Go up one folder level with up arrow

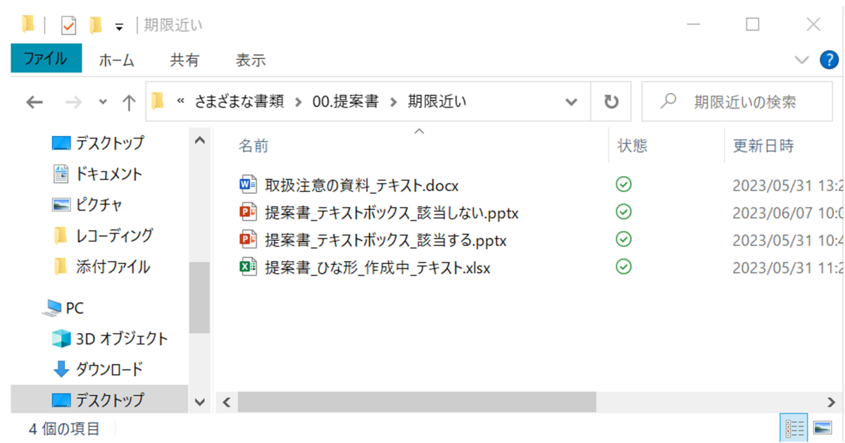click(129, 103)
